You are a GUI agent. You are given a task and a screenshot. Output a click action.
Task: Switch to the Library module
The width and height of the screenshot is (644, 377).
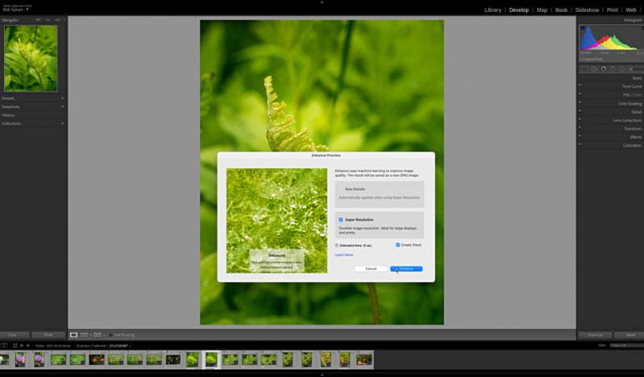492,10
